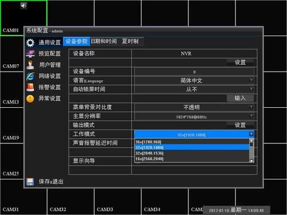The image size is (287, 215).
Task: Open Preview Config monitor icon (预览配置)
Action: coord(30,54)
